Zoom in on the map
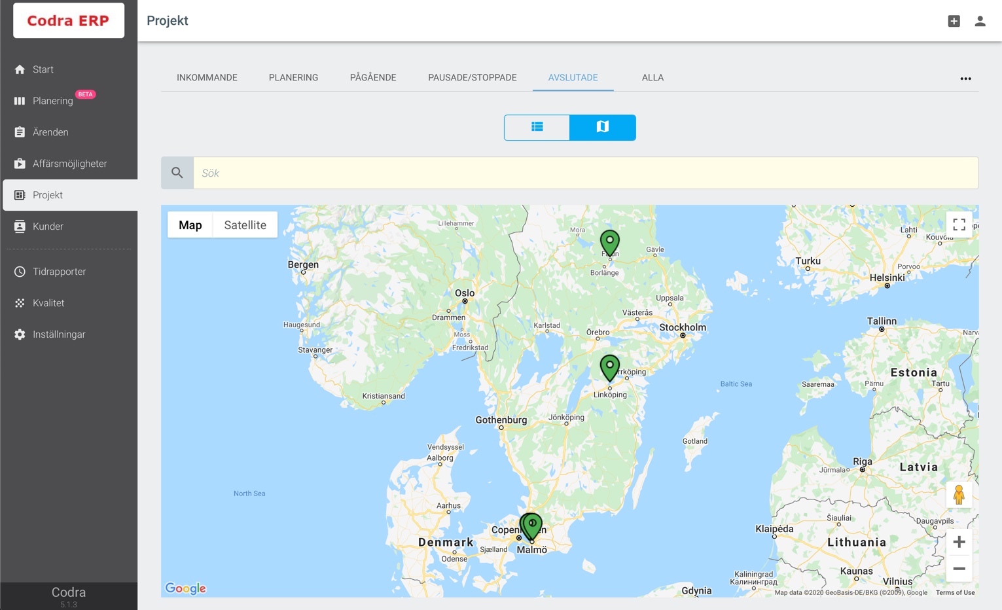Image resolution: width=1002 pixels, height=610 pixels. [x=959, y=542]
